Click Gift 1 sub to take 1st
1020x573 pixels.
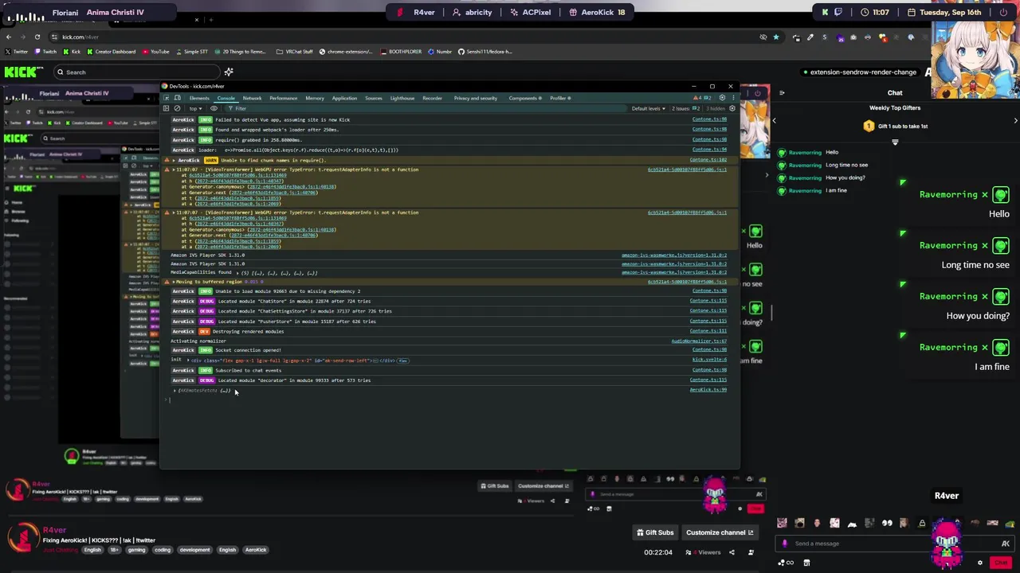tap(896, 126)
